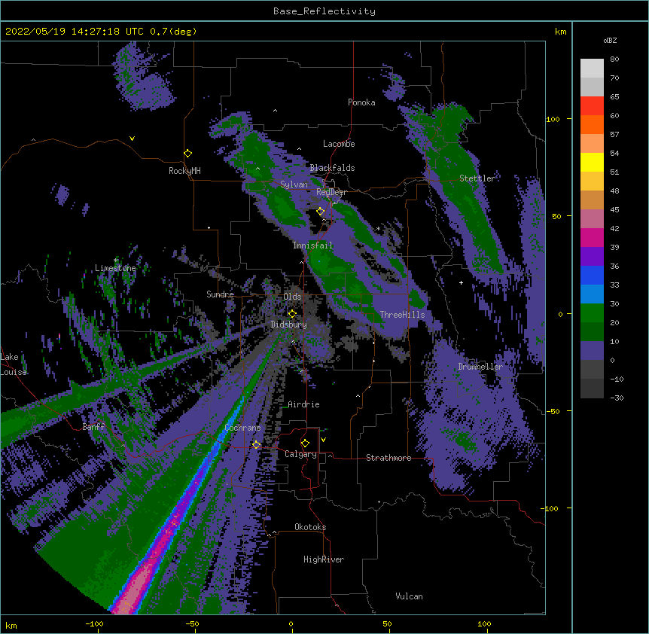This screenshot has height=634, width=649.
Task: Click the light gray 80 dBZ legend swatch
Action: click(x=592, y=69)
